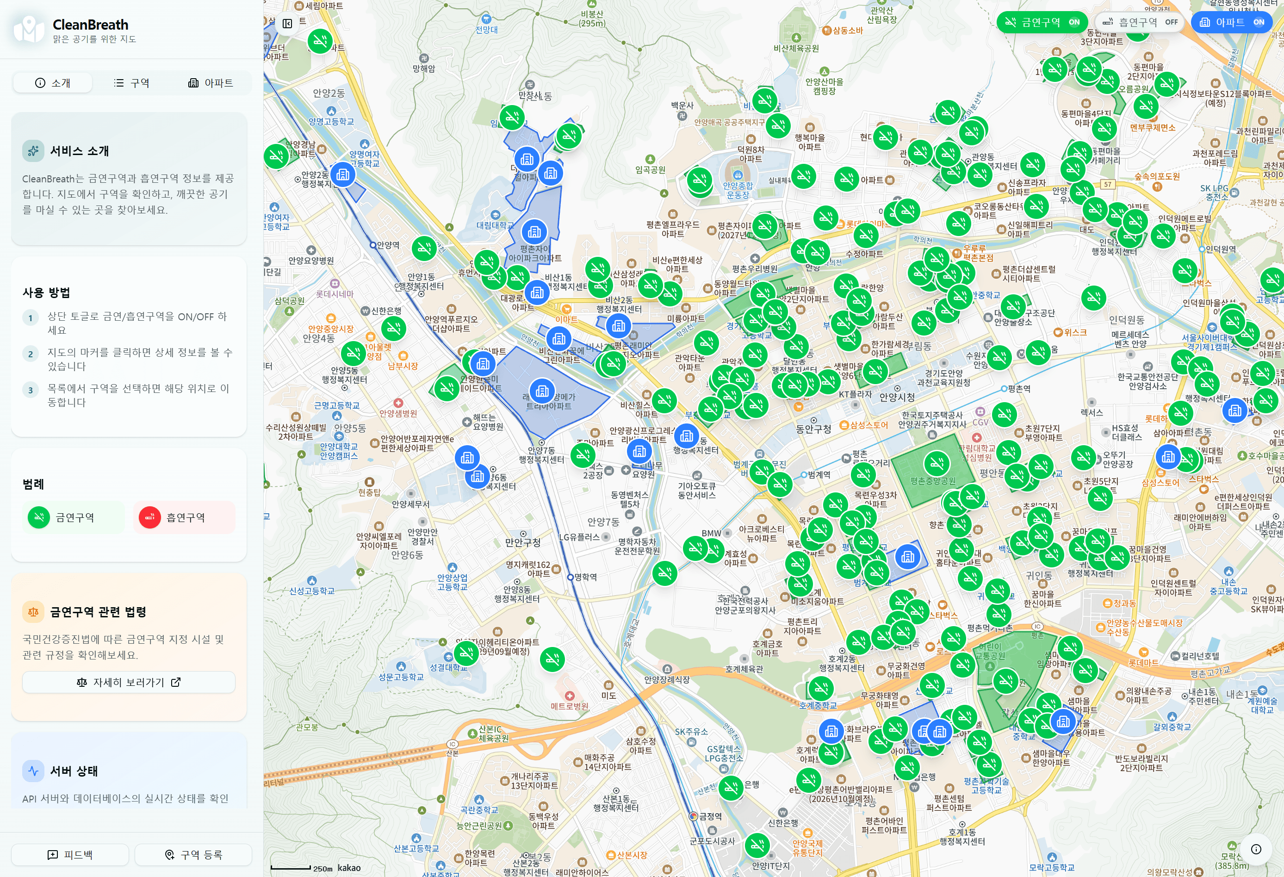The height and width of the screenshot is (877, 1284).
Task: Enable the 흡연구역 OFF toggle
Action: point(1140,22)
